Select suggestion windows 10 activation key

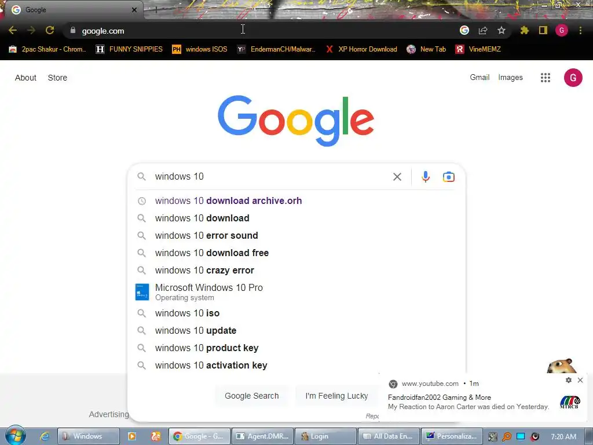pyautogui.click(x=297, y=365)
